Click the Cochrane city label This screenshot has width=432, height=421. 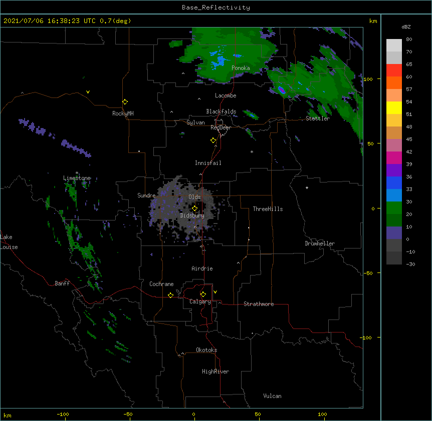(161, 284)
